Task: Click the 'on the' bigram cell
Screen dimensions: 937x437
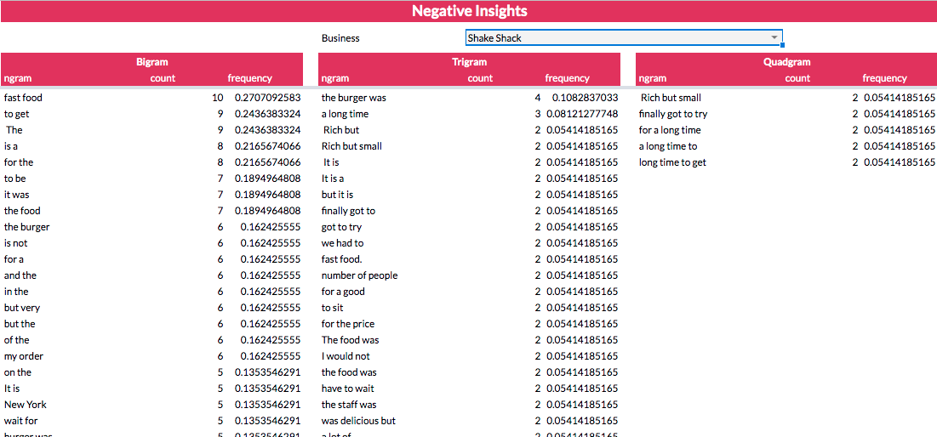Action: pos(18,372)
